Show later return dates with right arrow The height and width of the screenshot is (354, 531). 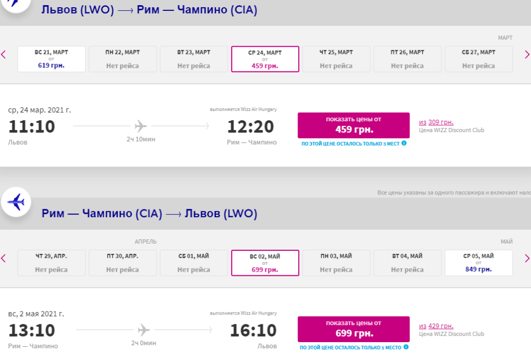click(527, 259)
